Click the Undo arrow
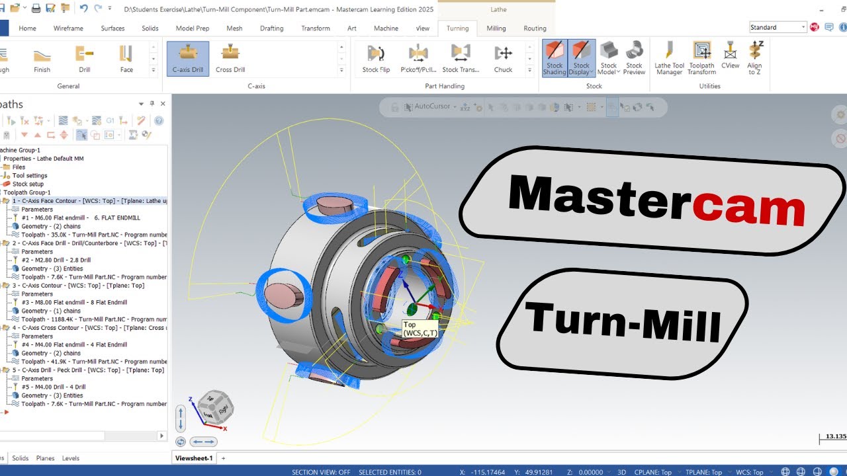Viewport: 847px width, 476px height. [83, 9]
